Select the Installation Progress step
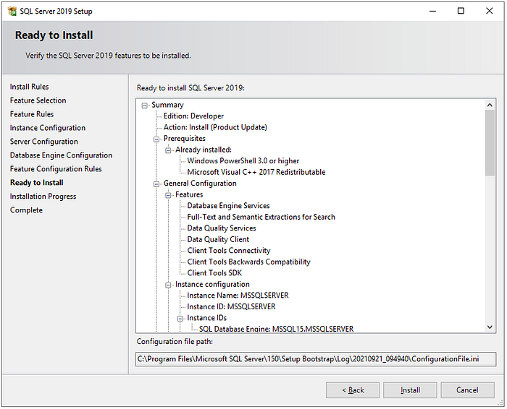Screen dimensions: 507x409 (x=43, y=197)
